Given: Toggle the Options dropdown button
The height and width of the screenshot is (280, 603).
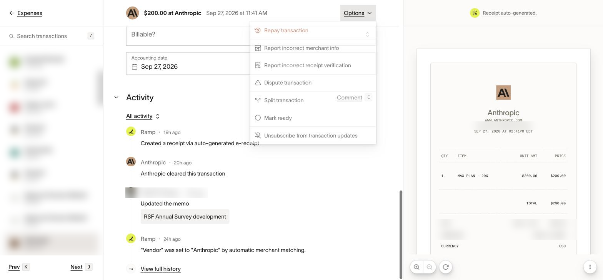Looking at the screenshot, I should pyautogui.click(x=358, y=13).
